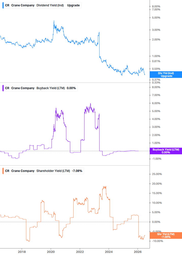Click 0.00% value in Buyback Yield legend
This screenshot has width=182, height=256.
(x=71, y=88)
